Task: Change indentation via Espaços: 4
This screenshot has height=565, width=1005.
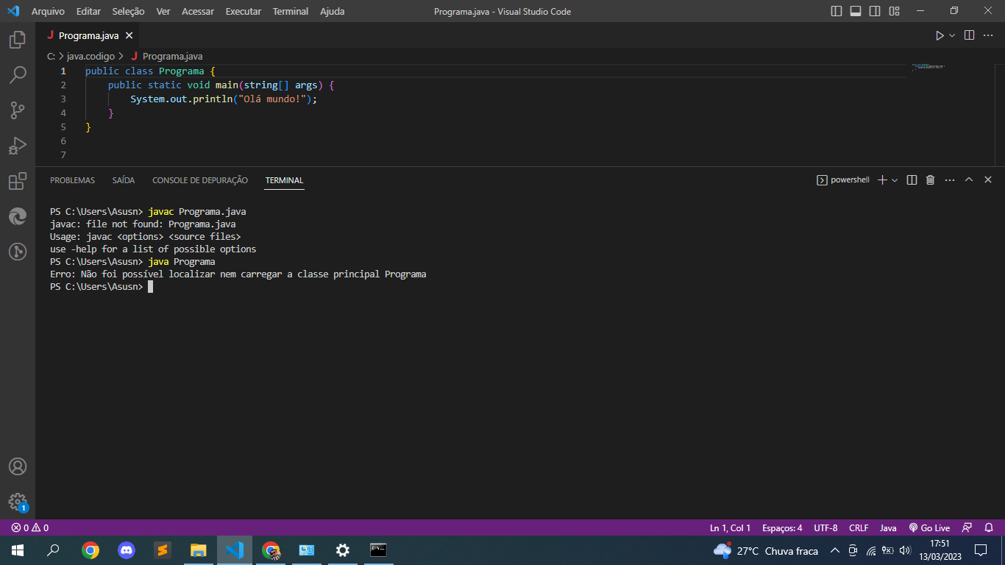Action: [x=782, y=527]
